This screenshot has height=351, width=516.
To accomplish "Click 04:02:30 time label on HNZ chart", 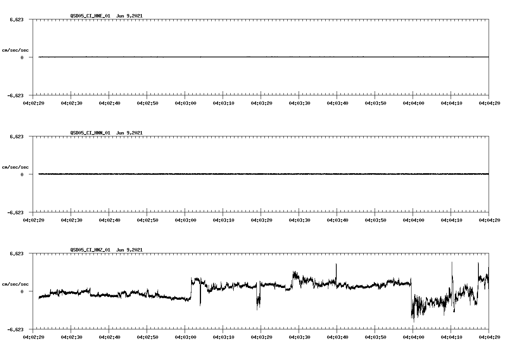I will 71,337.
